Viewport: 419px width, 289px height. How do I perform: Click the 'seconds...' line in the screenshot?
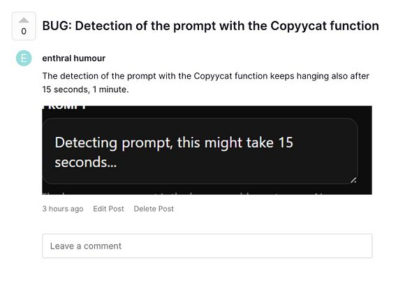[x=85, y=163]
